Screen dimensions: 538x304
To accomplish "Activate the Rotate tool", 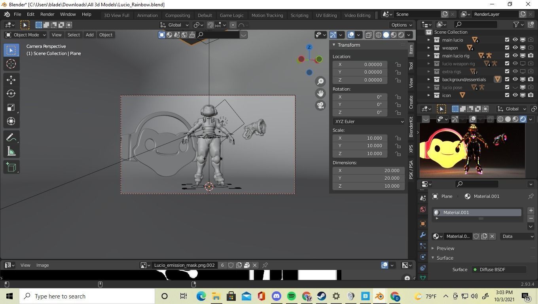I will click(11, 93).
